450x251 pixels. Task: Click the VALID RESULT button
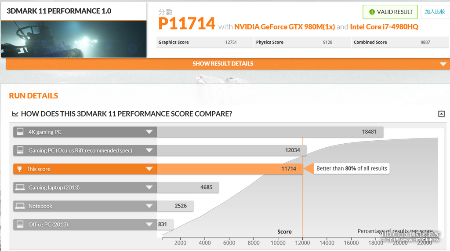coord(390,12)
